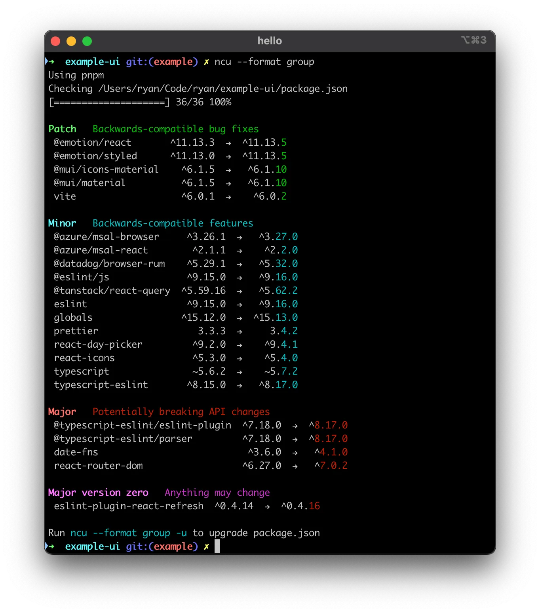Viewport: 540px width, 613px height.
Task: Click 'Backwards-compatible features' text
Action: pos(173,223)
